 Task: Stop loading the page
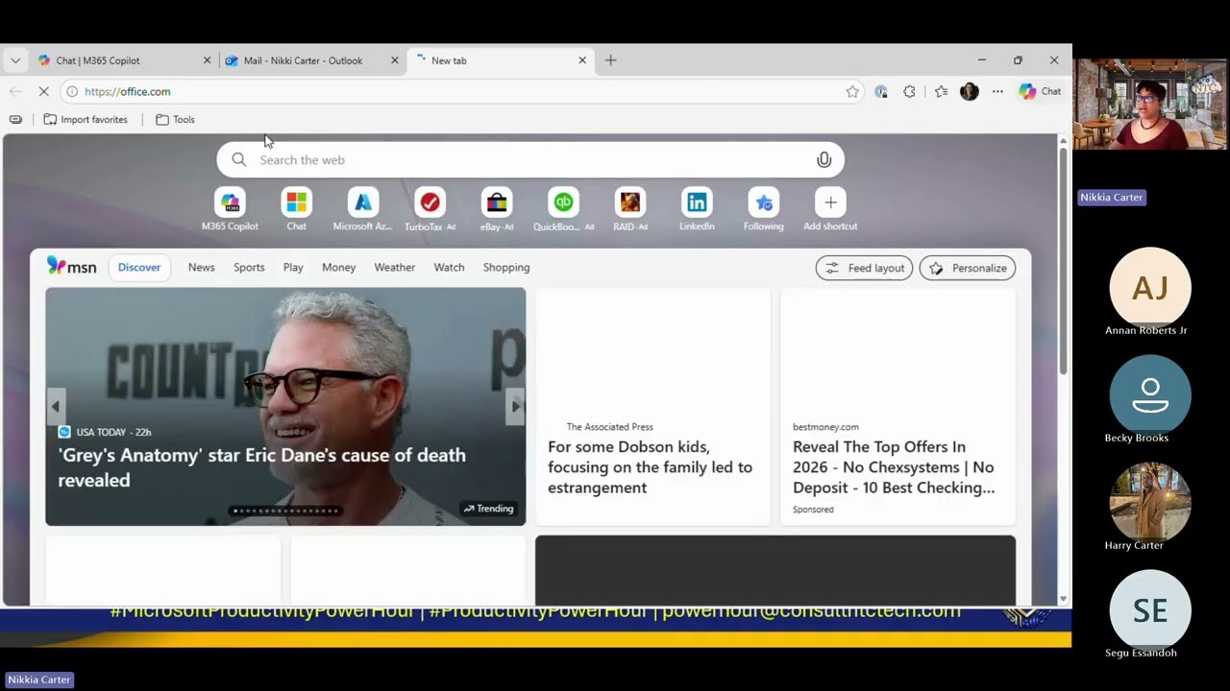tap(43, 91)
